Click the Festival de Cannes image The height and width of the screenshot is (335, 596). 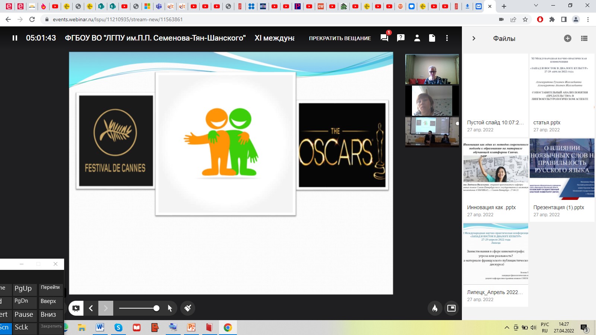(x=116, y=141)
